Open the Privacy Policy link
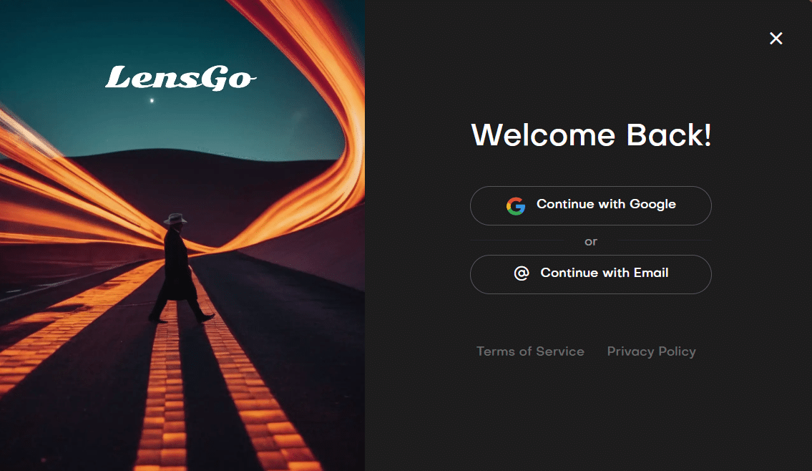 (652, 351)
